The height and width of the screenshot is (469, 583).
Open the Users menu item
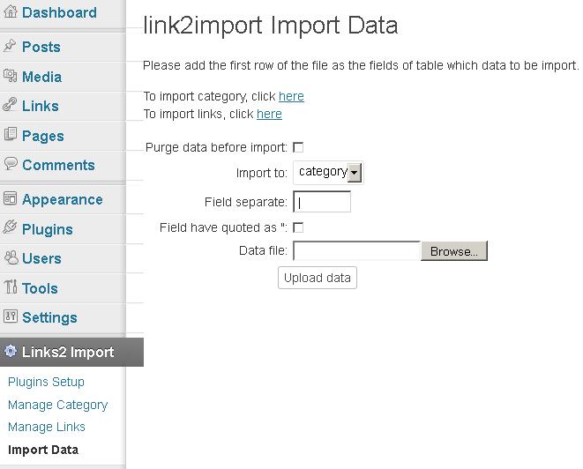tap(41, 258)
